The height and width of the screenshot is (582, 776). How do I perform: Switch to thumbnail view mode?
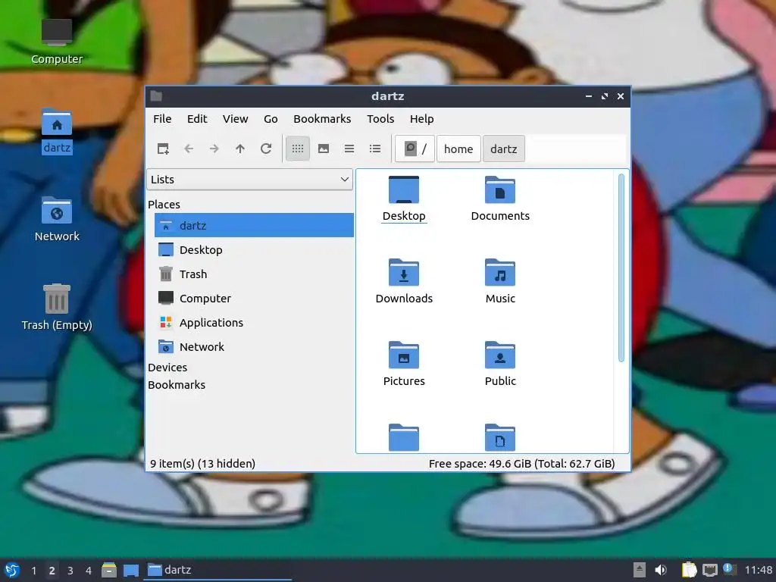(324, 149)
